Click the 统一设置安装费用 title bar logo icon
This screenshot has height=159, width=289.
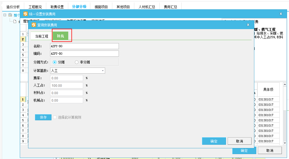pos(25,14)
